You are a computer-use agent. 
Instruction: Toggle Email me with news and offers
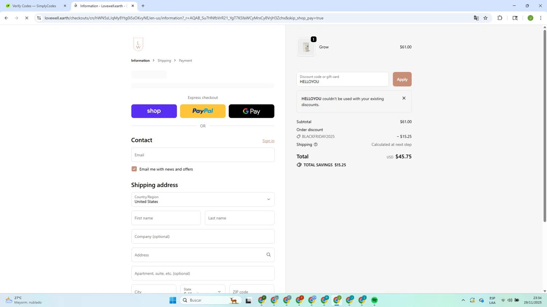tap(134, 169)
